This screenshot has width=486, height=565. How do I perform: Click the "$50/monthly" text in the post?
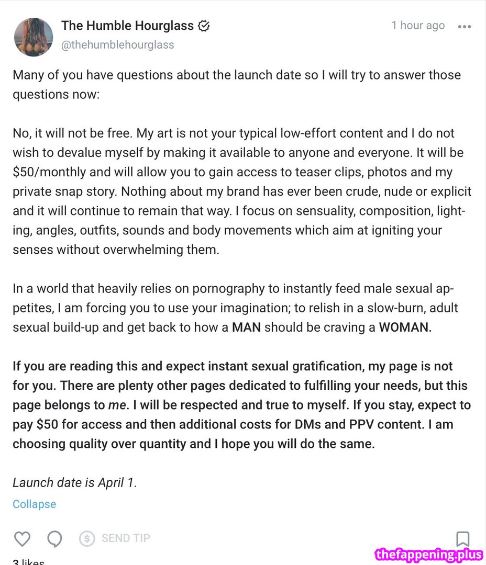(x=47, y=172)
